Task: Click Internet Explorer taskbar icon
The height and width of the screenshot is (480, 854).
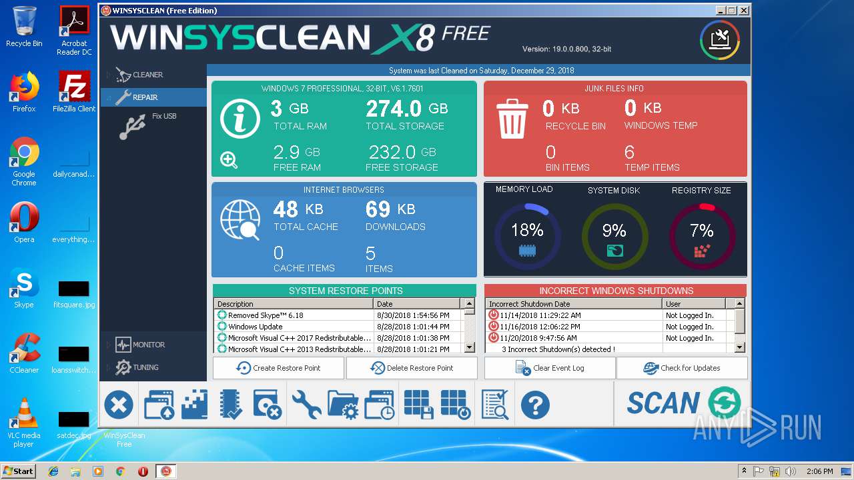Action: pyautogui.click(x=53, y=471)
